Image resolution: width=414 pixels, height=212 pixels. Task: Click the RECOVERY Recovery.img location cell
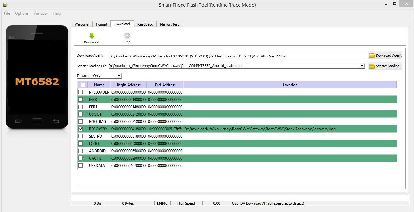(x=290, y=129)
